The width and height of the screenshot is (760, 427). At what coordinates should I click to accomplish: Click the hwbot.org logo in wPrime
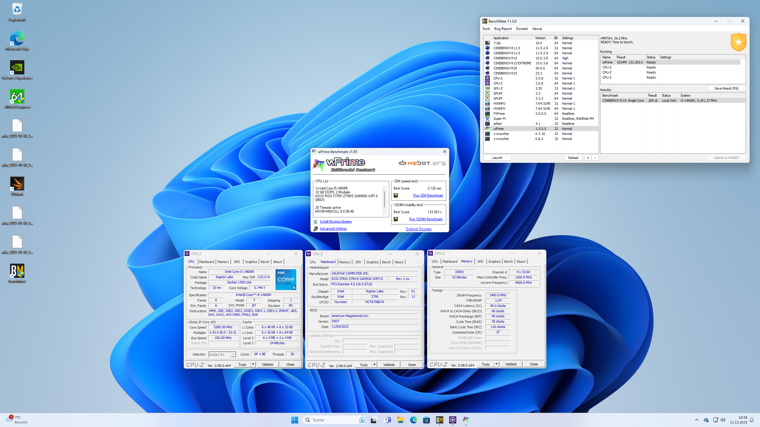422,163
